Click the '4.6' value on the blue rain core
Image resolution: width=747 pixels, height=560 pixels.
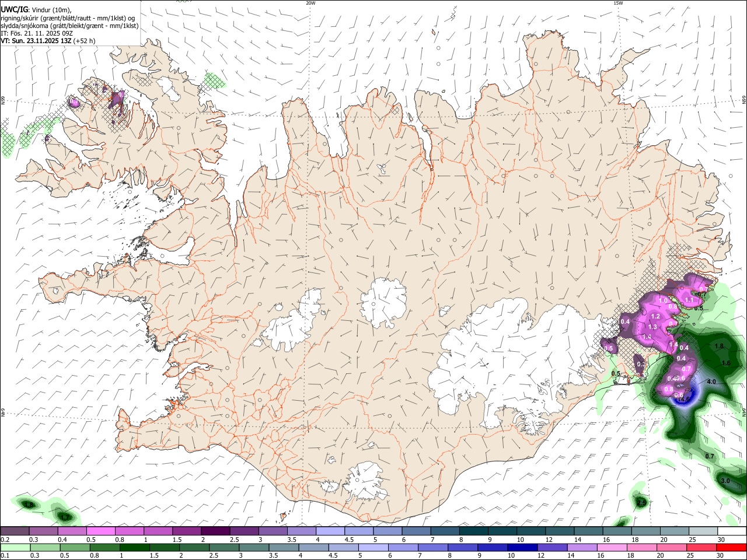coord(686,399)
